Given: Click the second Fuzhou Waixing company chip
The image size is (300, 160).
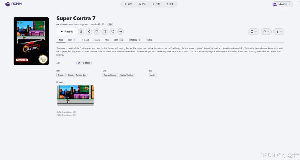Looking at the screenshot, I should 126,75.
